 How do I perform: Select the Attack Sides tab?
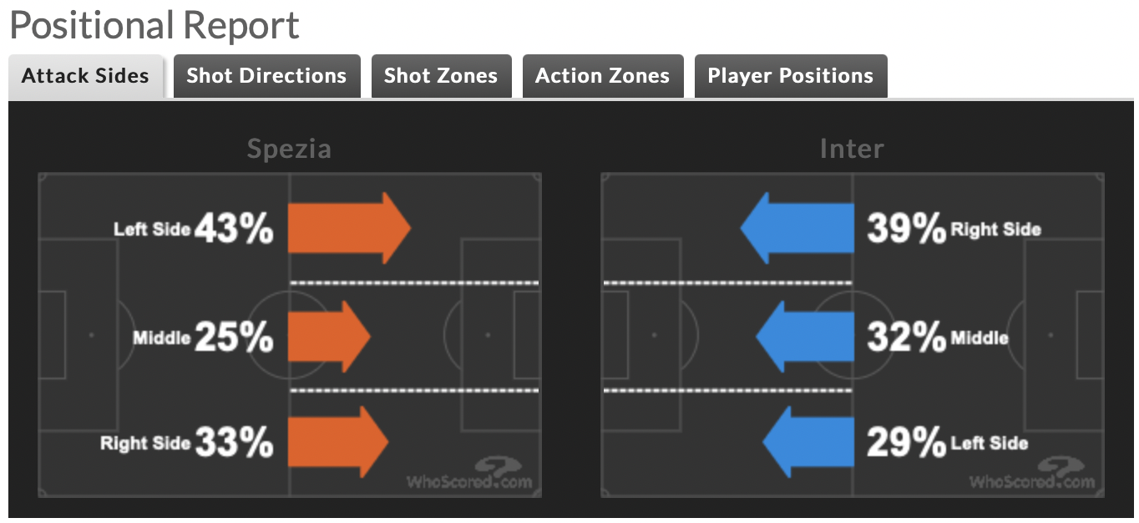[85, 76]
